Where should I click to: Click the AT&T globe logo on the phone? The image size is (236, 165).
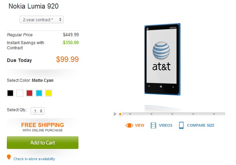(x=161, y=51)
